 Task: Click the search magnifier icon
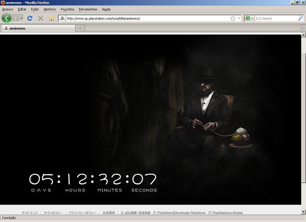(x=300, y=18)
